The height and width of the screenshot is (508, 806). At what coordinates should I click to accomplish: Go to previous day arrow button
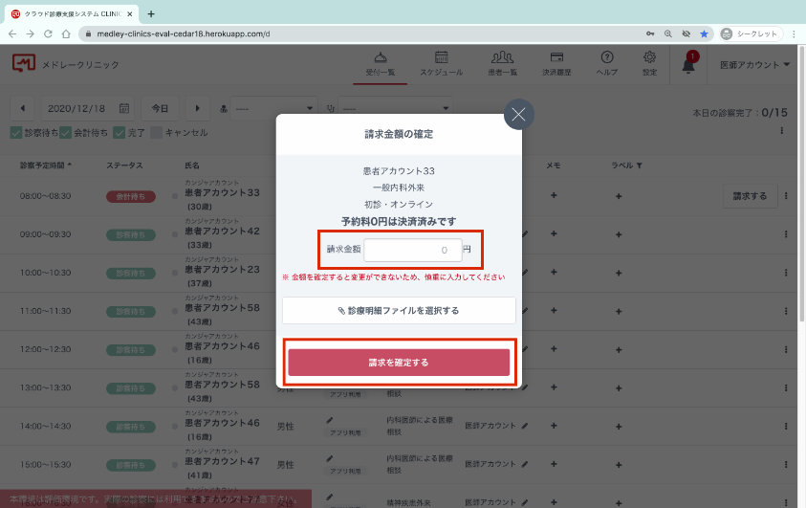click(22, 109)
